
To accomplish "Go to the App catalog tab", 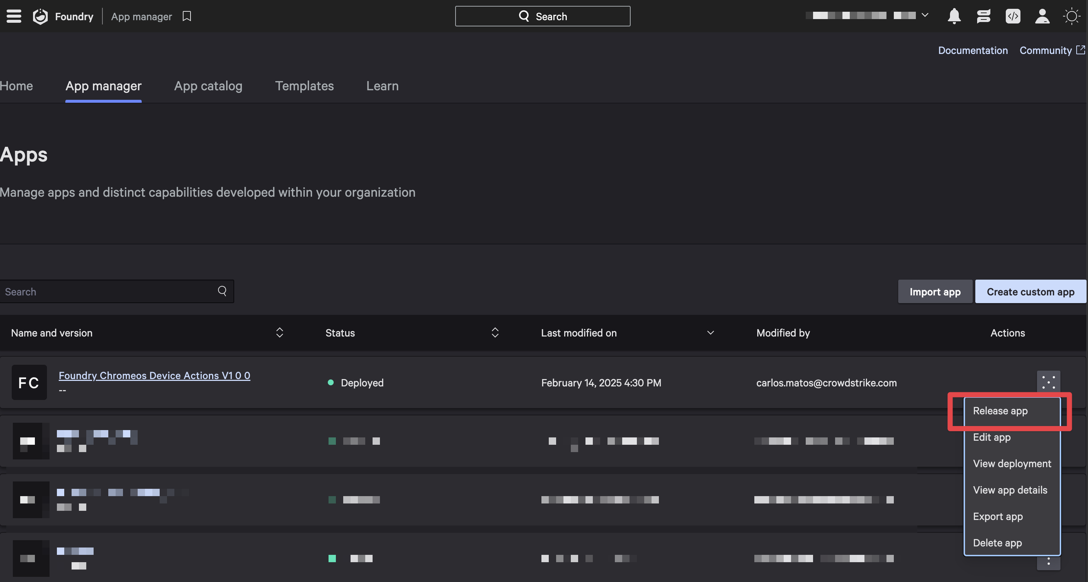I will tap(208, 86).
